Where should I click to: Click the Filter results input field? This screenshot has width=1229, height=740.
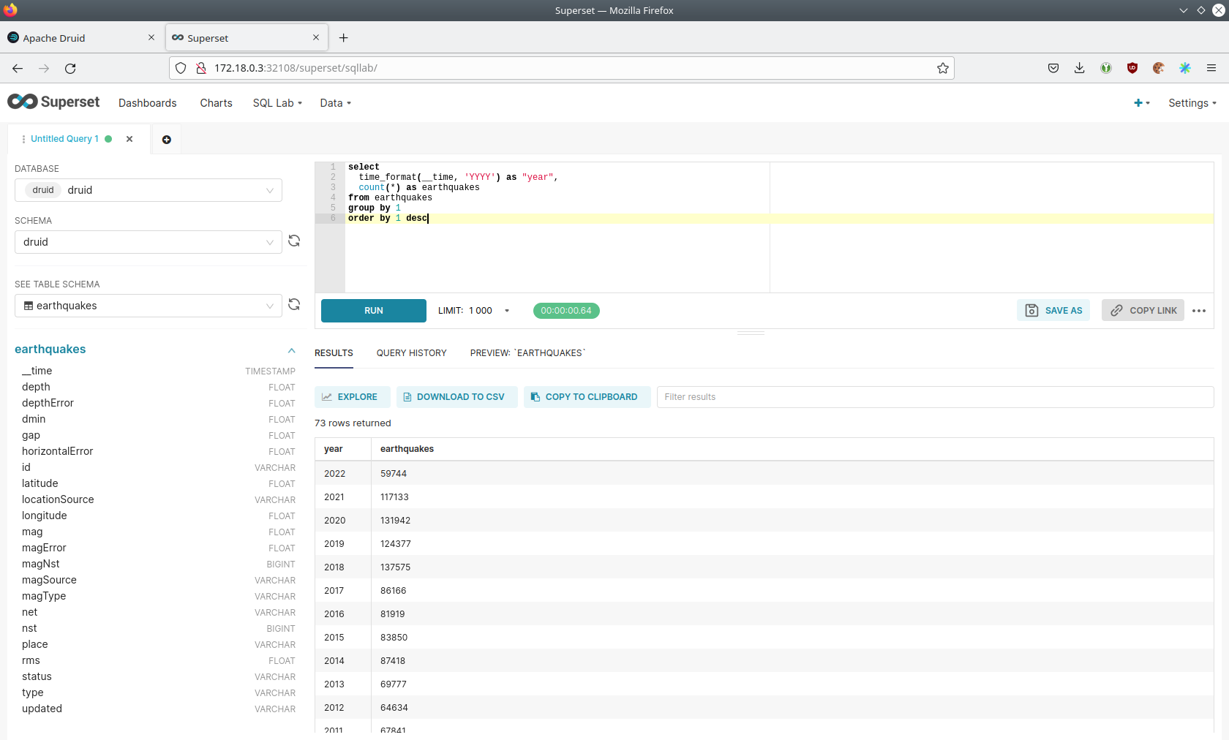click(x=934, y=397)
